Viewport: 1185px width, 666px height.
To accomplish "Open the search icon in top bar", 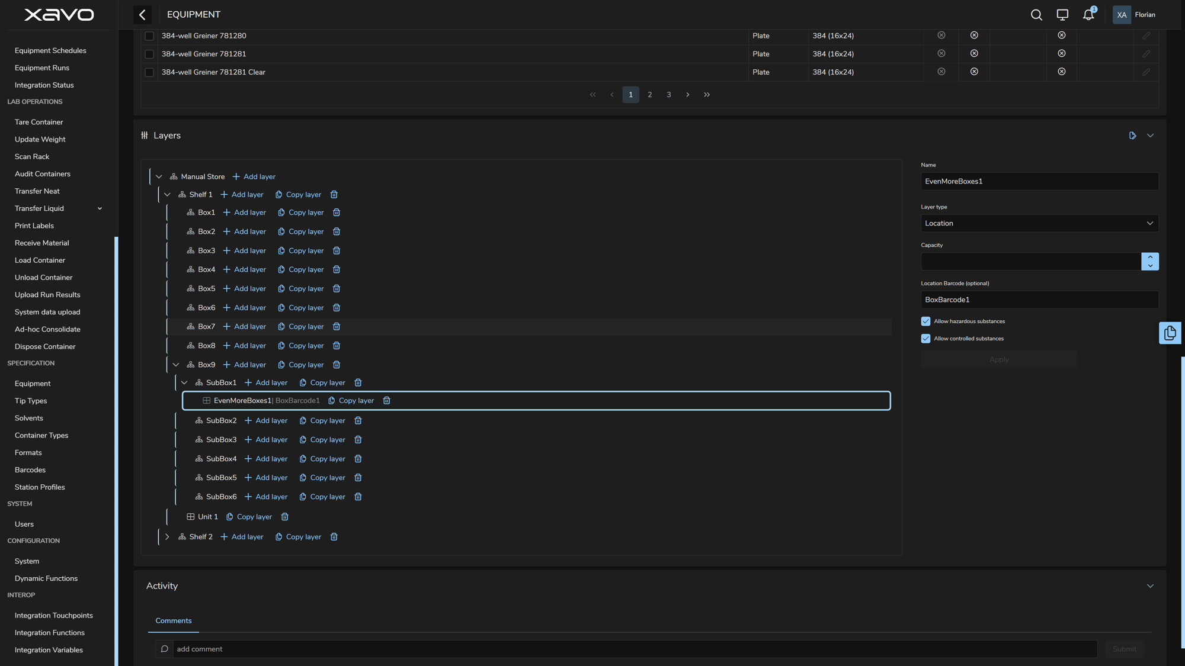I will click(1036, 15).
